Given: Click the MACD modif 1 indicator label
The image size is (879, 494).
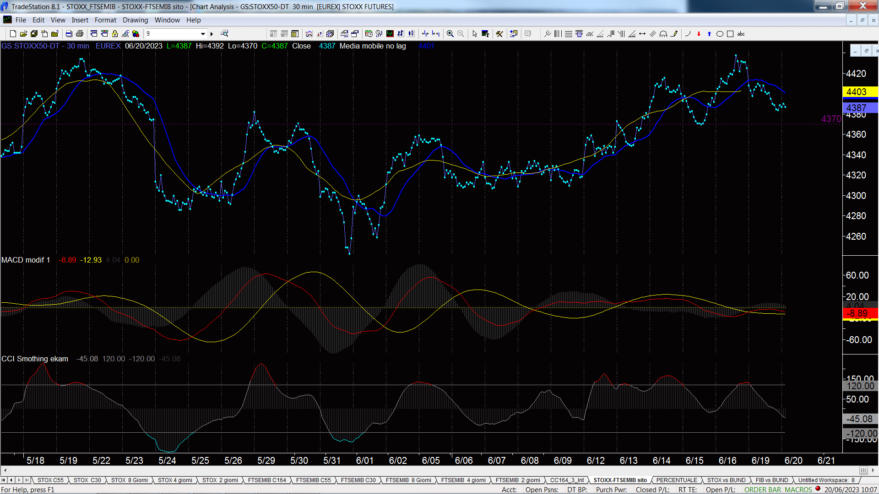Looking at the screenshot, I should (x=26, y=260).
